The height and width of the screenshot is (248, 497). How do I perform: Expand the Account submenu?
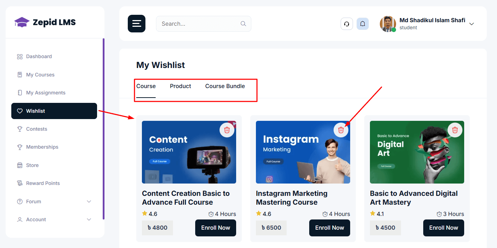pyautogui.click(x=89, y=219)
